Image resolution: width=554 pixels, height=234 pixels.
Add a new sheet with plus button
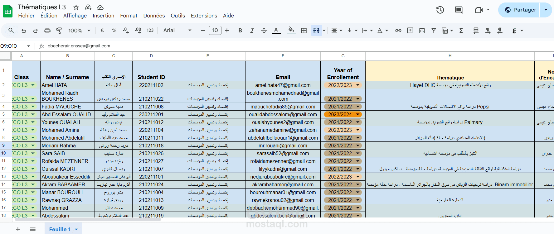pyautogui.click(x=18, y=229)
